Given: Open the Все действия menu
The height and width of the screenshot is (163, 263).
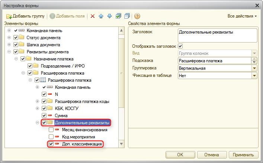Looking at the screenshot, I should tap(242, 16).
